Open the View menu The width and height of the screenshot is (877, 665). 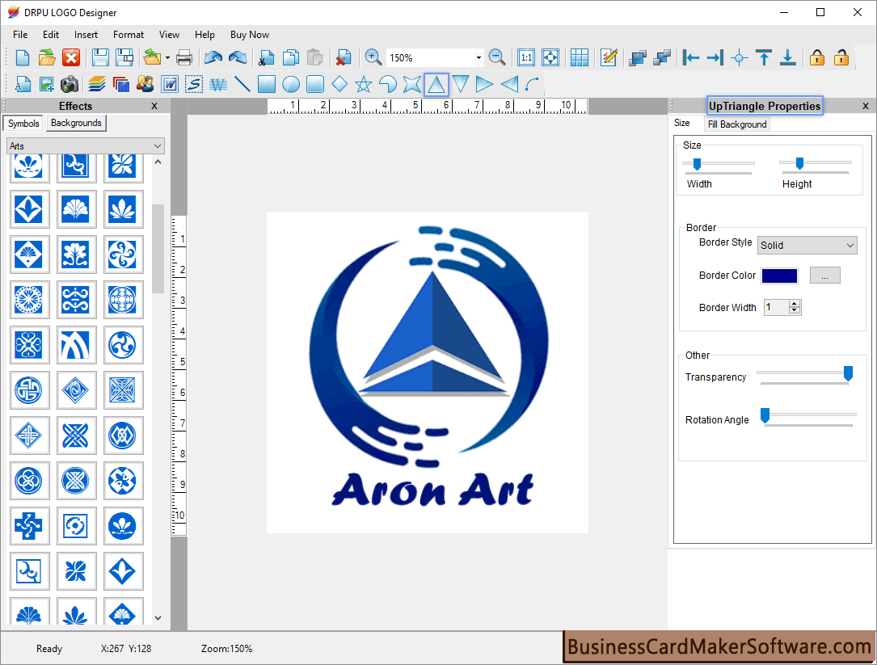pyautogui.click(x=169, y=35)
